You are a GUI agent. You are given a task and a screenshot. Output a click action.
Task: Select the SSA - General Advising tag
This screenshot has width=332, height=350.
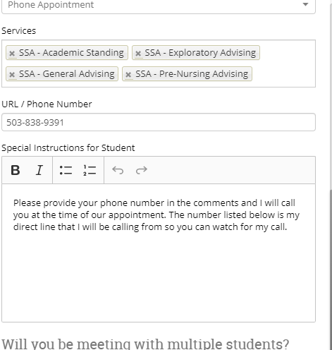click(62, 74)
